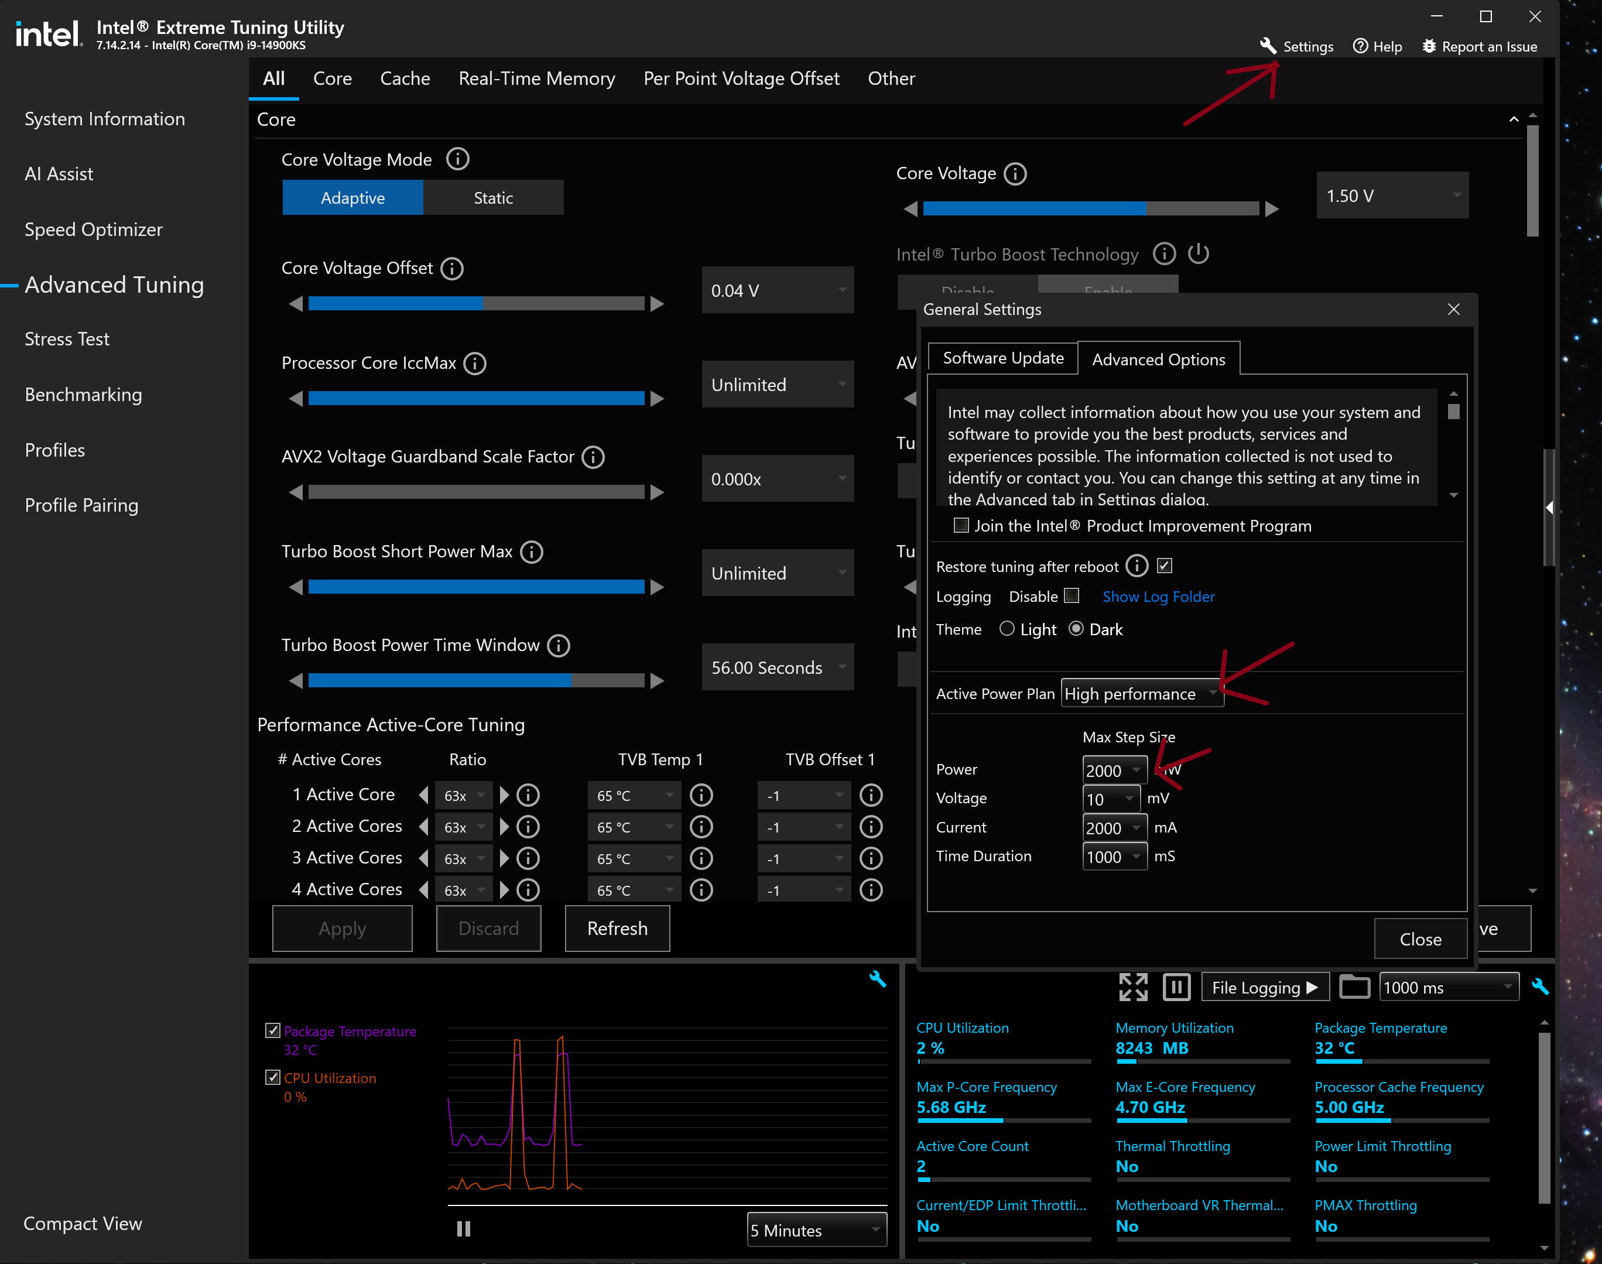Show info for Core Voltage Offset
The width and height of the screenshot is (1602, 1264).
pos(452,268)
